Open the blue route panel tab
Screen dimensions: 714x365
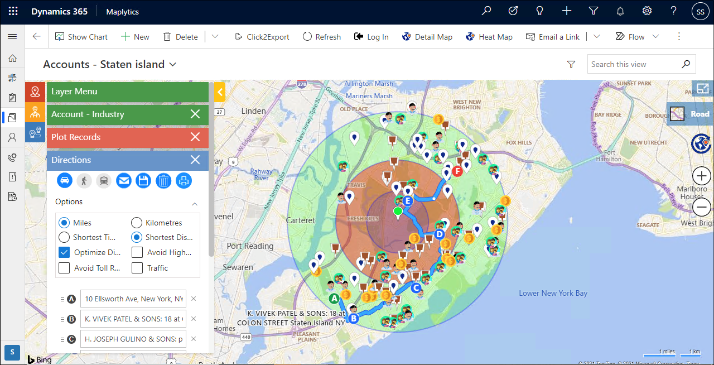35,132
